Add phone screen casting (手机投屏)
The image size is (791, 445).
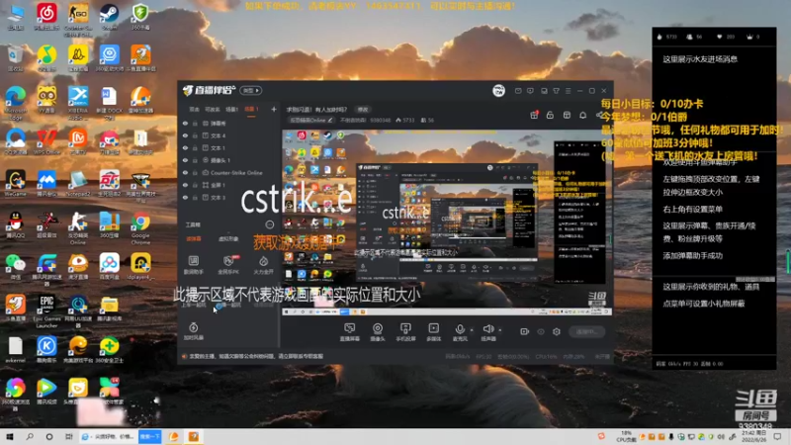tap(405, 332)
